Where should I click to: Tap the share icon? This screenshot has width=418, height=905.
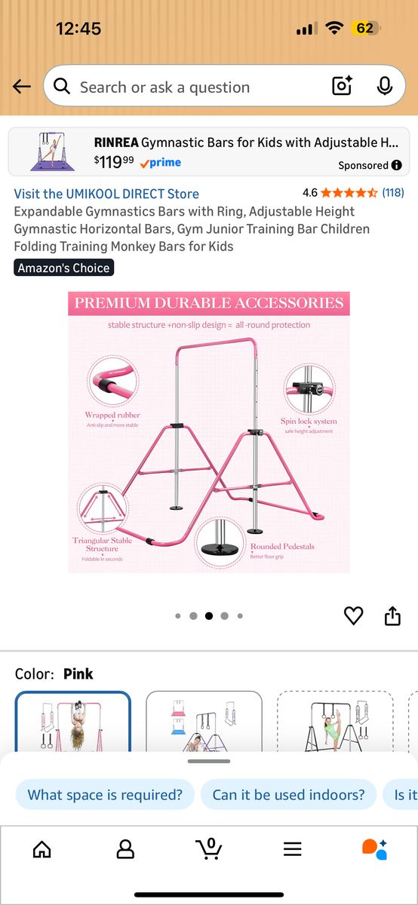(392, 616)
